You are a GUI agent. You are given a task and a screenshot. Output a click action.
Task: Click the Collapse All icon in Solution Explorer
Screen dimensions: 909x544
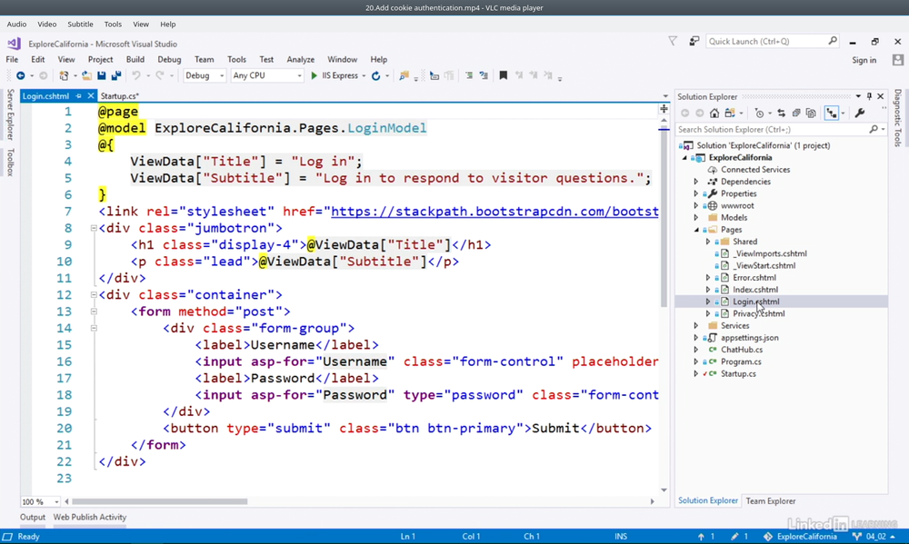[x=796, y=113]
